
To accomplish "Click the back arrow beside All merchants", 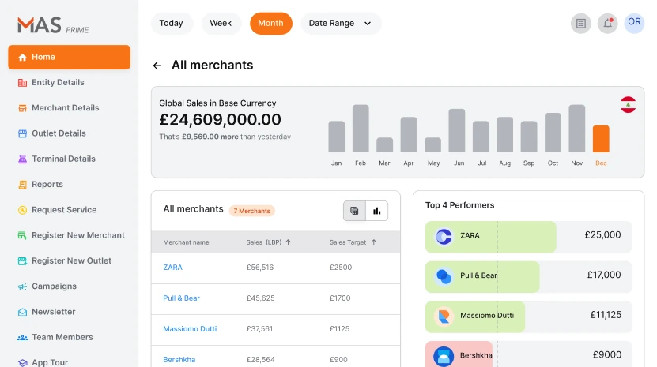I will (157, 66).
